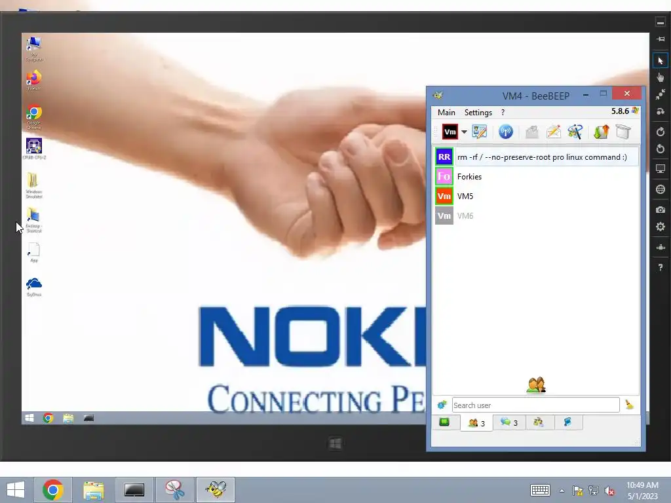
Task: Open the host Windows Start button
Action: [x=16, y=490]
